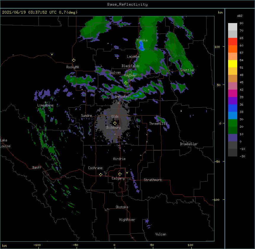Click the Lake Louise label
The height and width of the screenshot is (249, 255).
(x=5, y=143)
